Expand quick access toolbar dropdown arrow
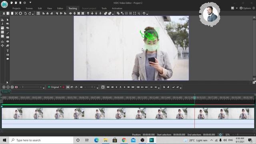Image resolution: width=256 pixels, height=144 pixels. pos(30,3)
